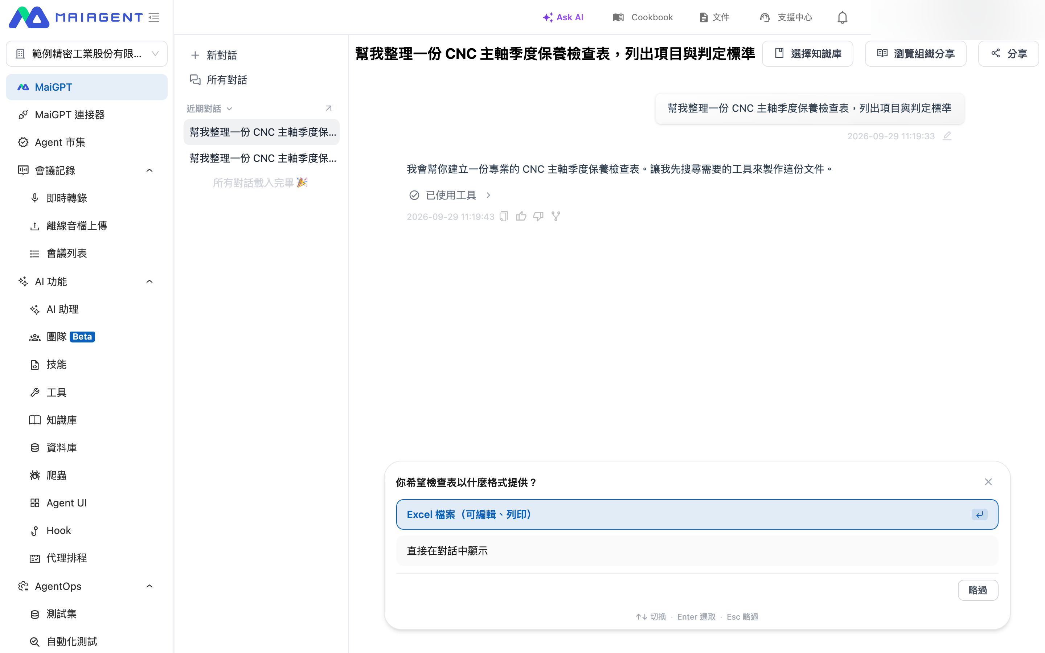The width and height of the screenshot is (1045, 653).
Task: Start a 新對話
Action: tap(214, 55)
